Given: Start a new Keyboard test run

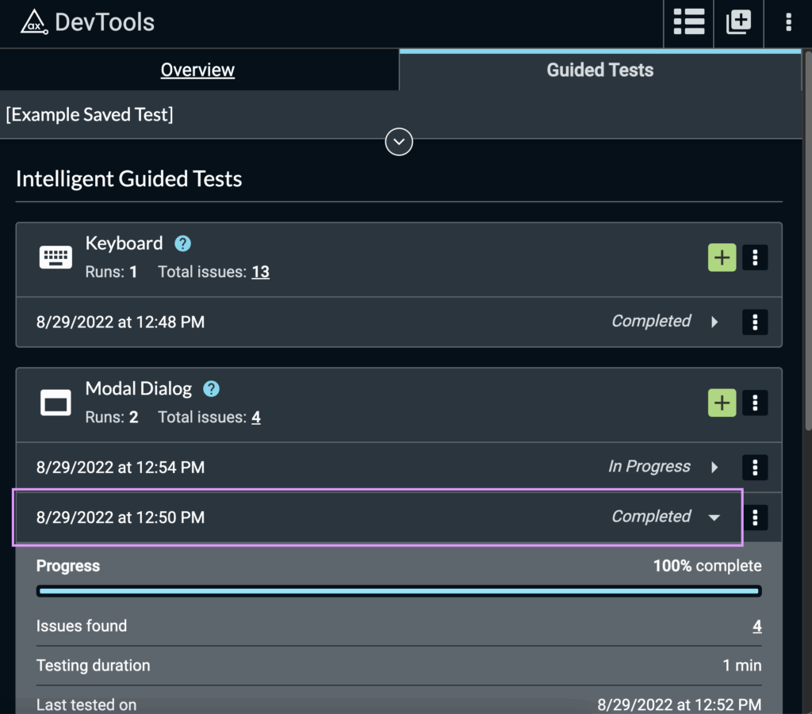Looking at the screenshot, I should coord(722,257).
